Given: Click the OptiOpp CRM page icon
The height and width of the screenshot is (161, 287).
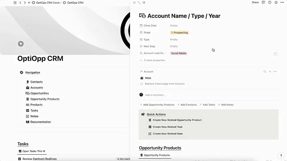Looking at the screenshot, I should pyautogui.click(x=21, y=44).
